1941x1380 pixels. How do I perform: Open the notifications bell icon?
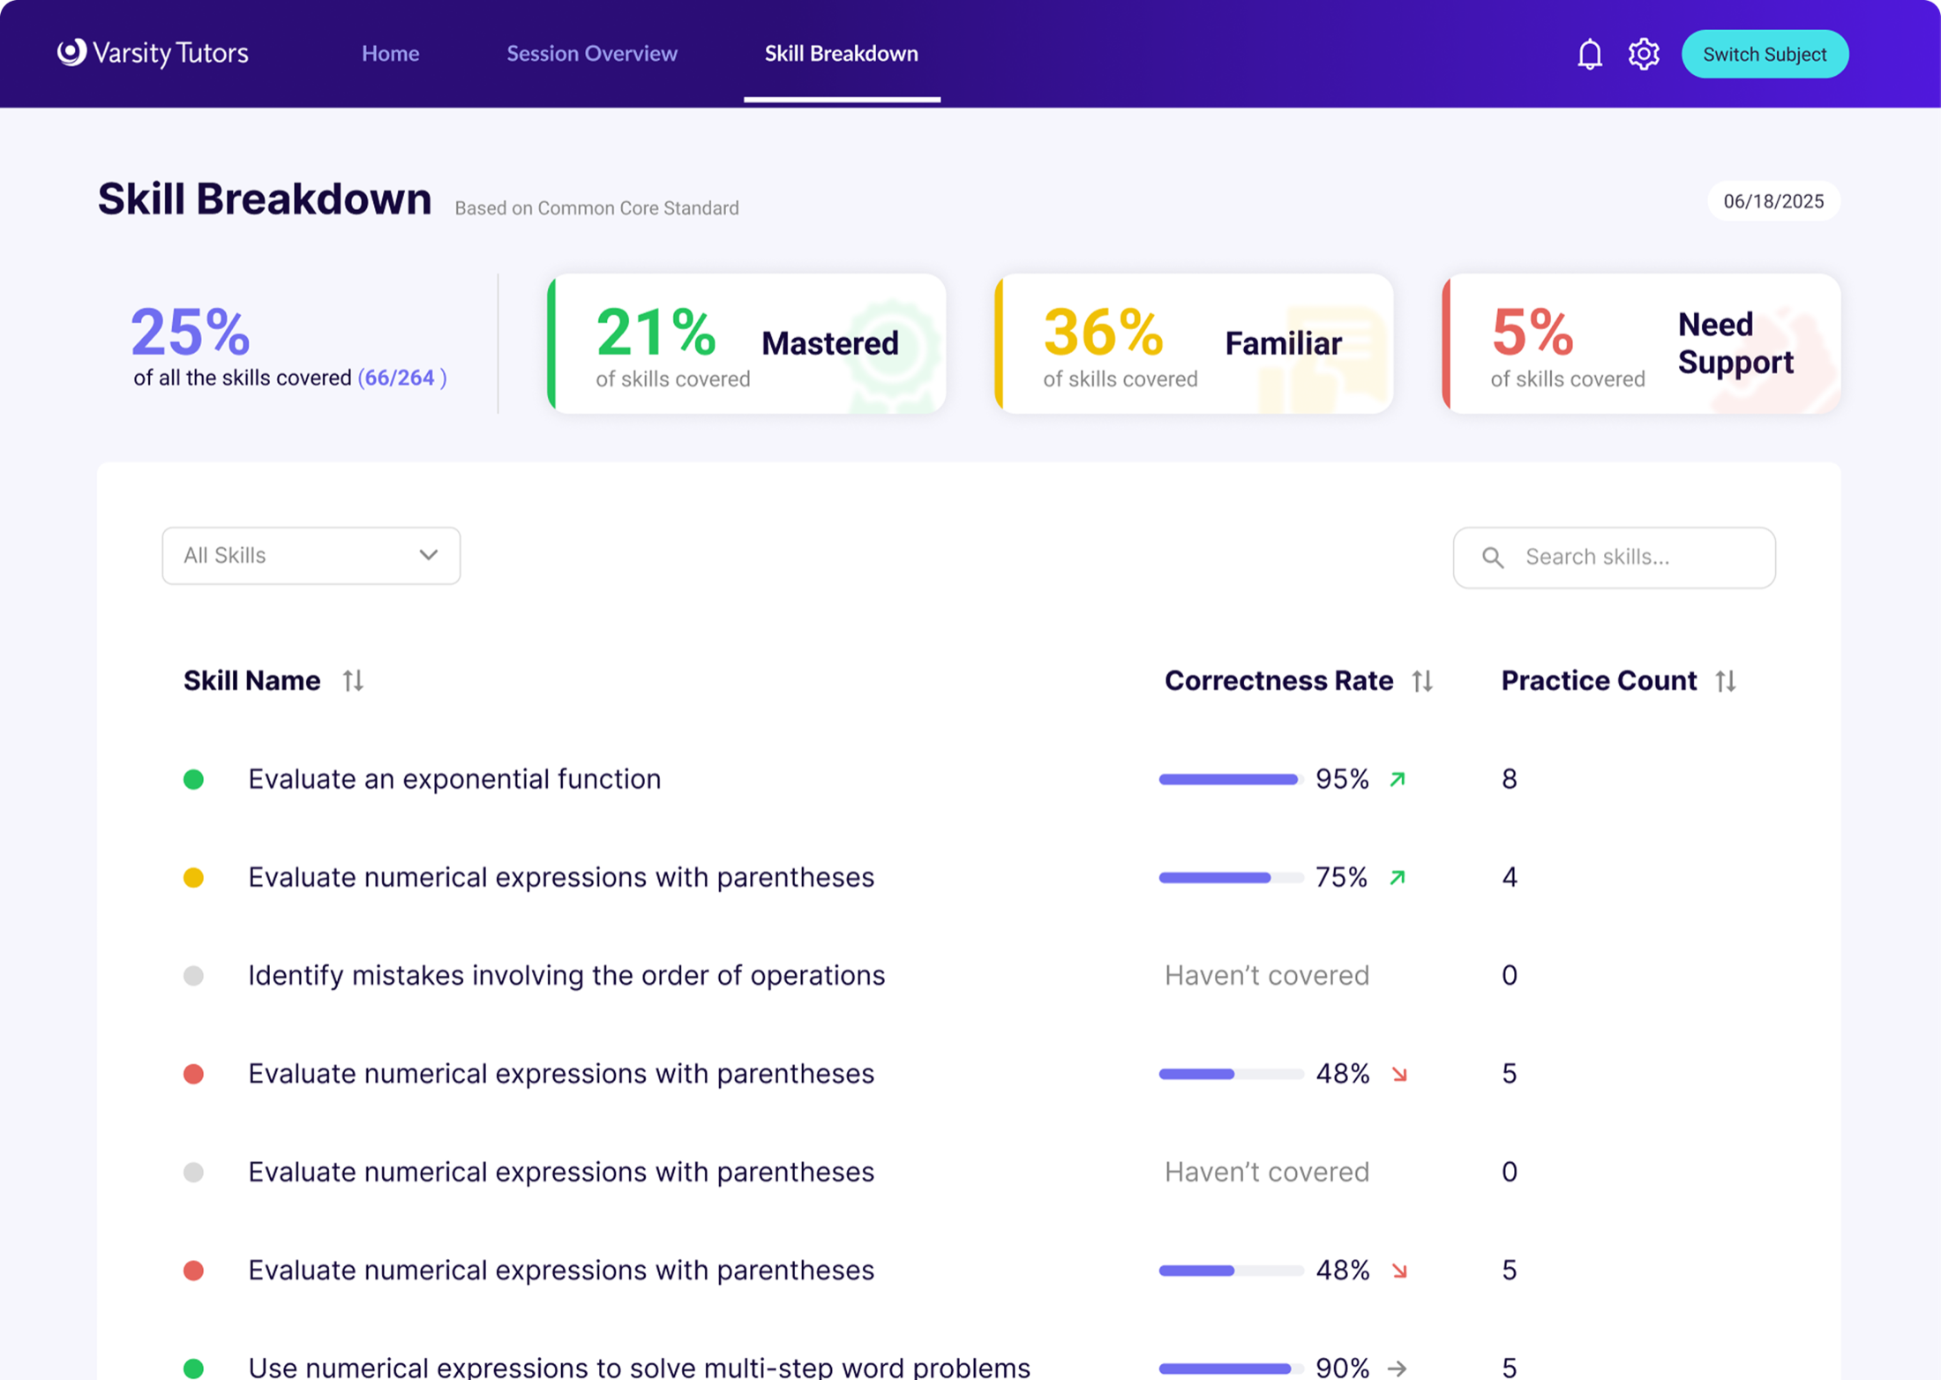(x=1589, y=54)
